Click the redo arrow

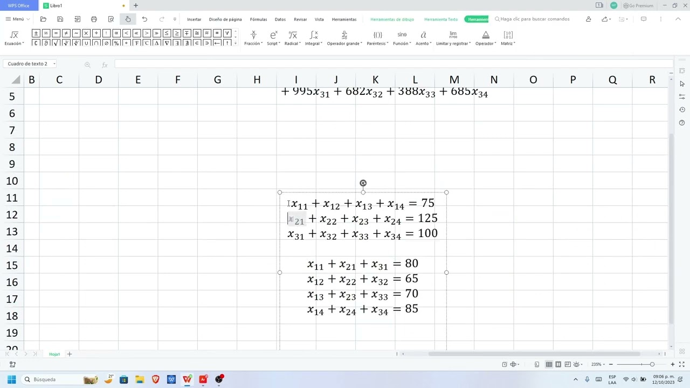[162, 19]
